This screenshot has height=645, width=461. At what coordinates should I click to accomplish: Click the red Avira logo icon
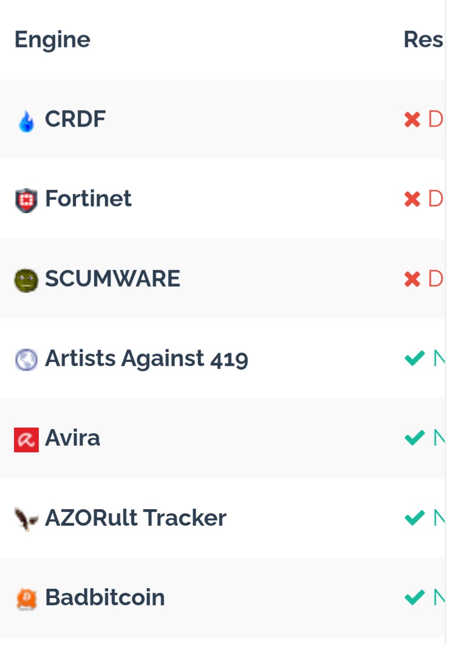pos(26,439)
